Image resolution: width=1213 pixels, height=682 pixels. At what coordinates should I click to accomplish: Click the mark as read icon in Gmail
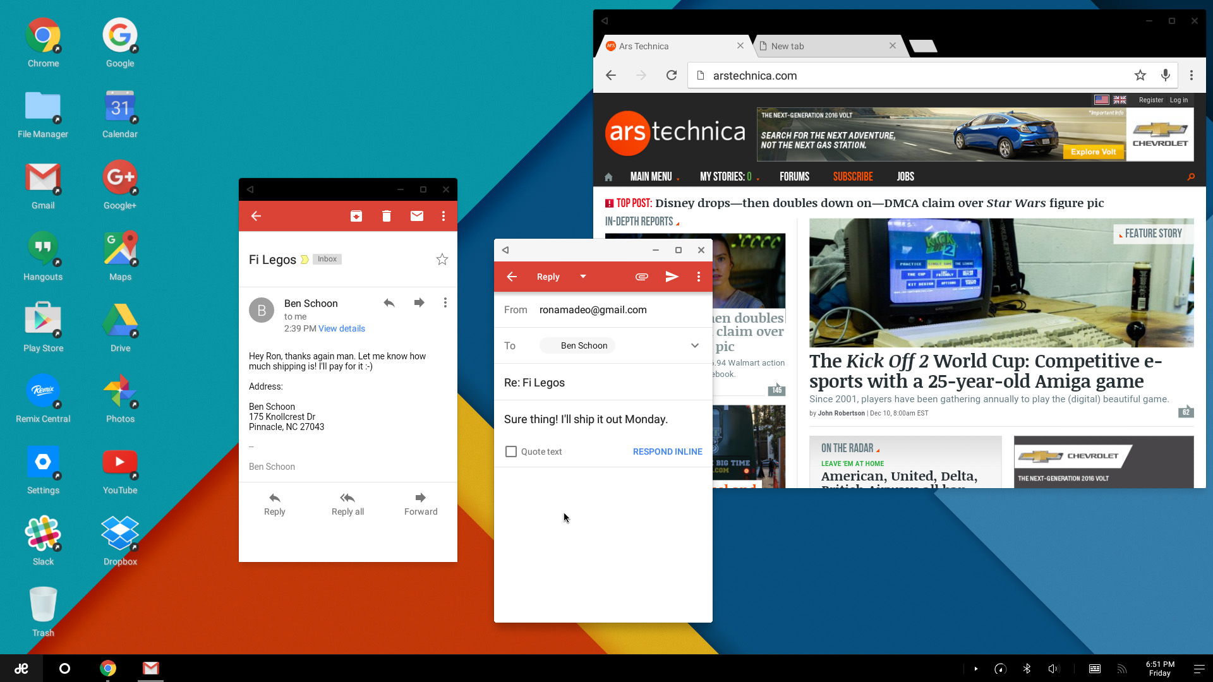tap(416, 217)
